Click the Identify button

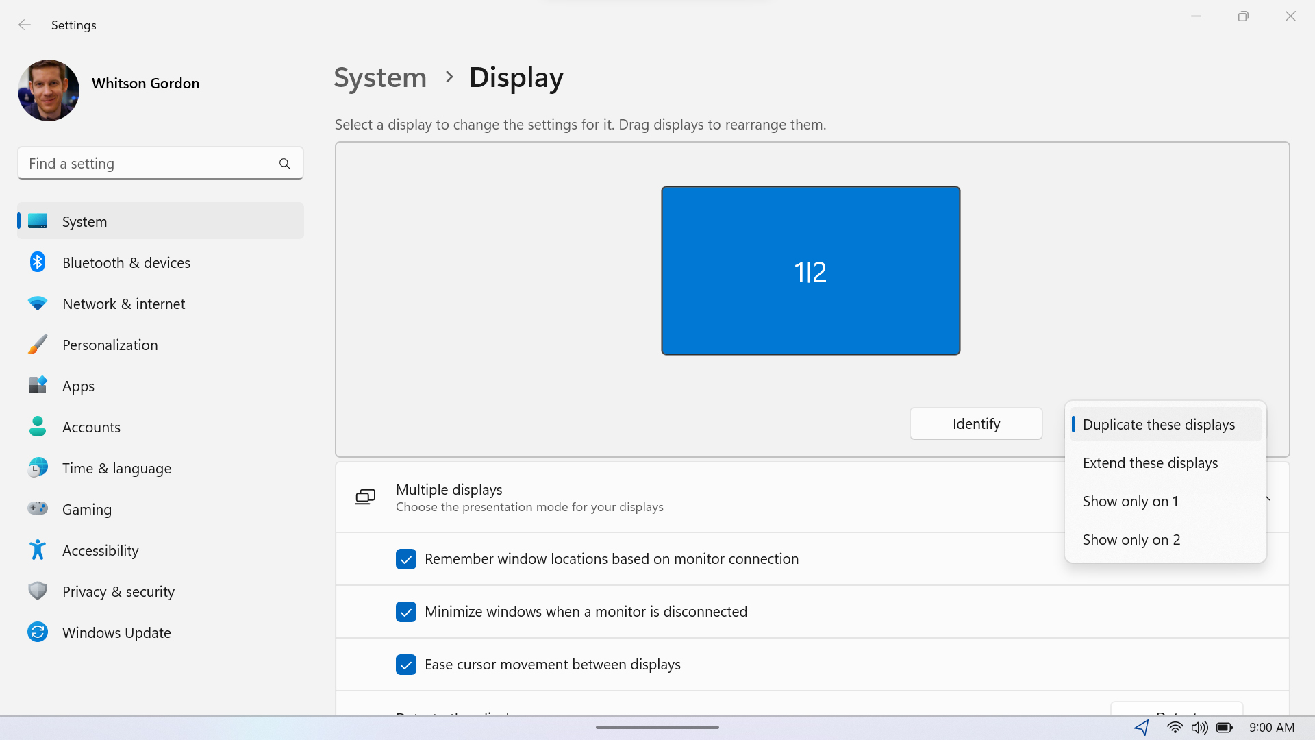976,423
